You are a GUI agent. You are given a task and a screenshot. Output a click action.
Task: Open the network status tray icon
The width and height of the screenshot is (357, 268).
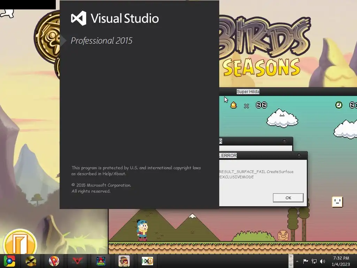pos(314,261)
